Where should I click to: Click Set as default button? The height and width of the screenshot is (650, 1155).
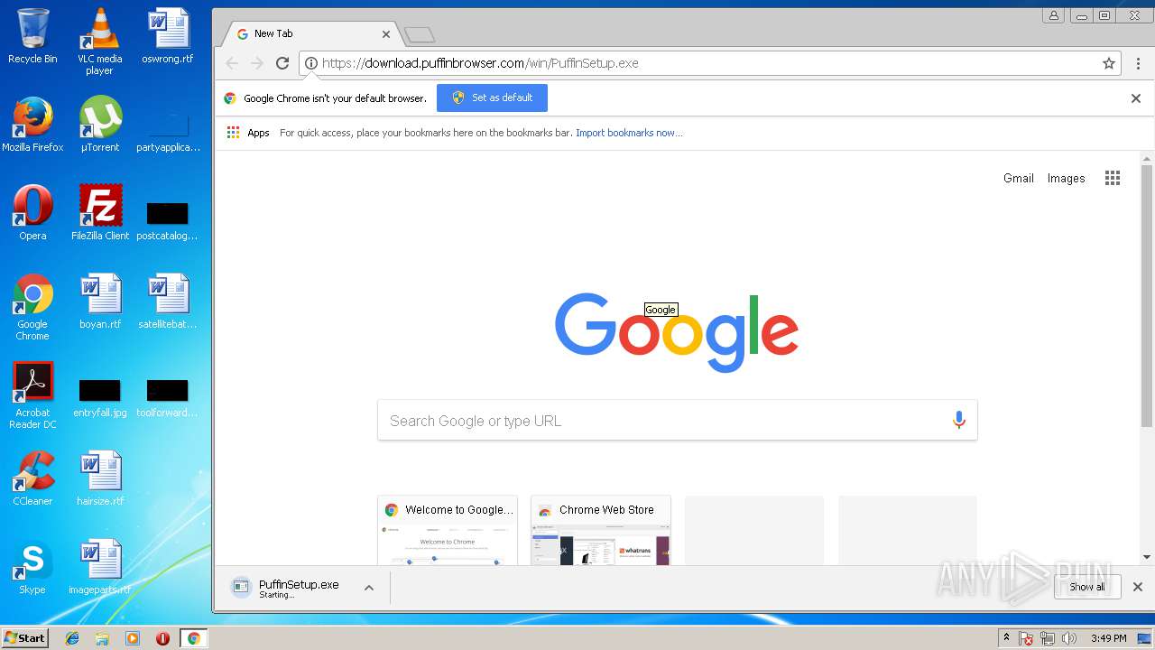(x=492, y=97)
